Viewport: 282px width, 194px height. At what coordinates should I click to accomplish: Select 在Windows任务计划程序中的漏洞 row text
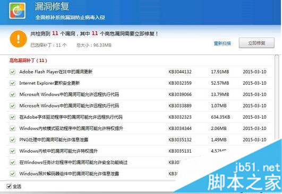click(73, 162)
